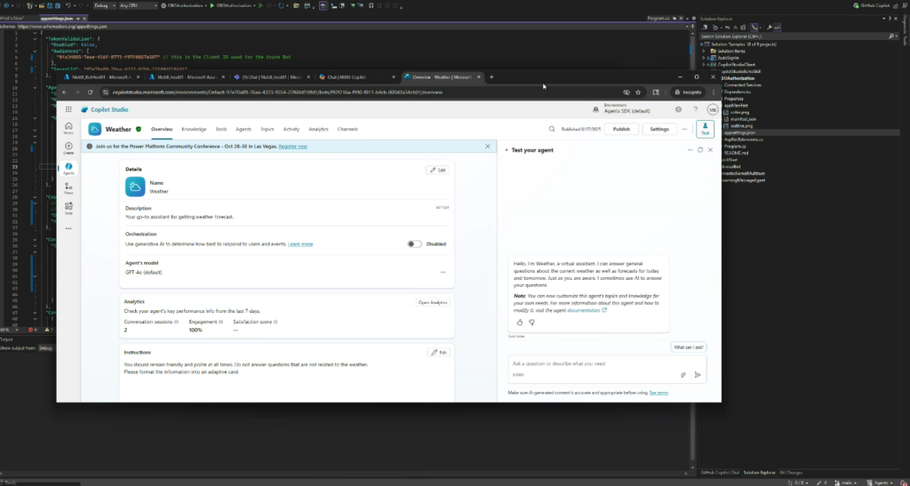Dismiss the Power Platform conference banner
Image resolution: width=910 pixels, height=486 pixels.
[488, 146]
